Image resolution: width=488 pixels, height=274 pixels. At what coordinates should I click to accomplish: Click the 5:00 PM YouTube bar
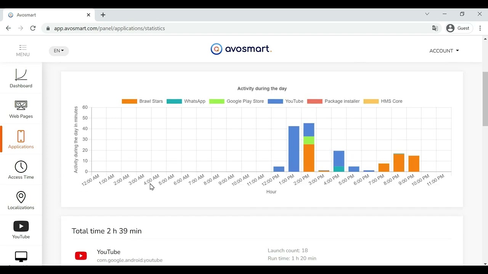354,169
